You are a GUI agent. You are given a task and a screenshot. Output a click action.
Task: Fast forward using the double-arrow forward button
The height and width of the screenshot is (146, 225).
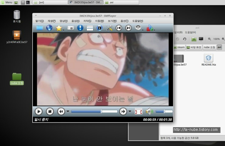[x=123, y=111]
